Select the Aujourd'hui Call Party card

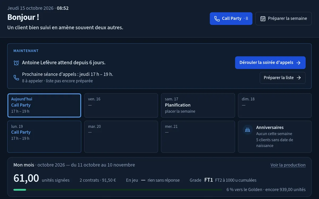pos(44,105)
